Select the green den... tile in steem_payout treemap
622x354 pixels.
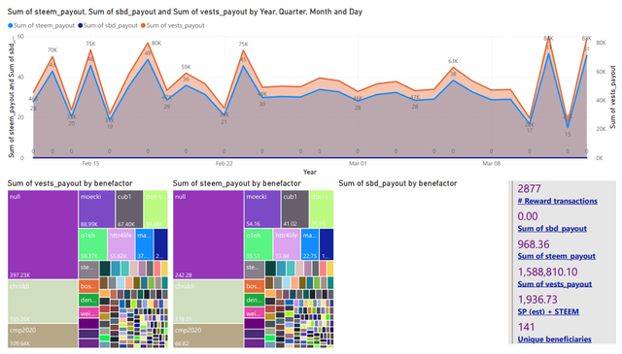255,300
